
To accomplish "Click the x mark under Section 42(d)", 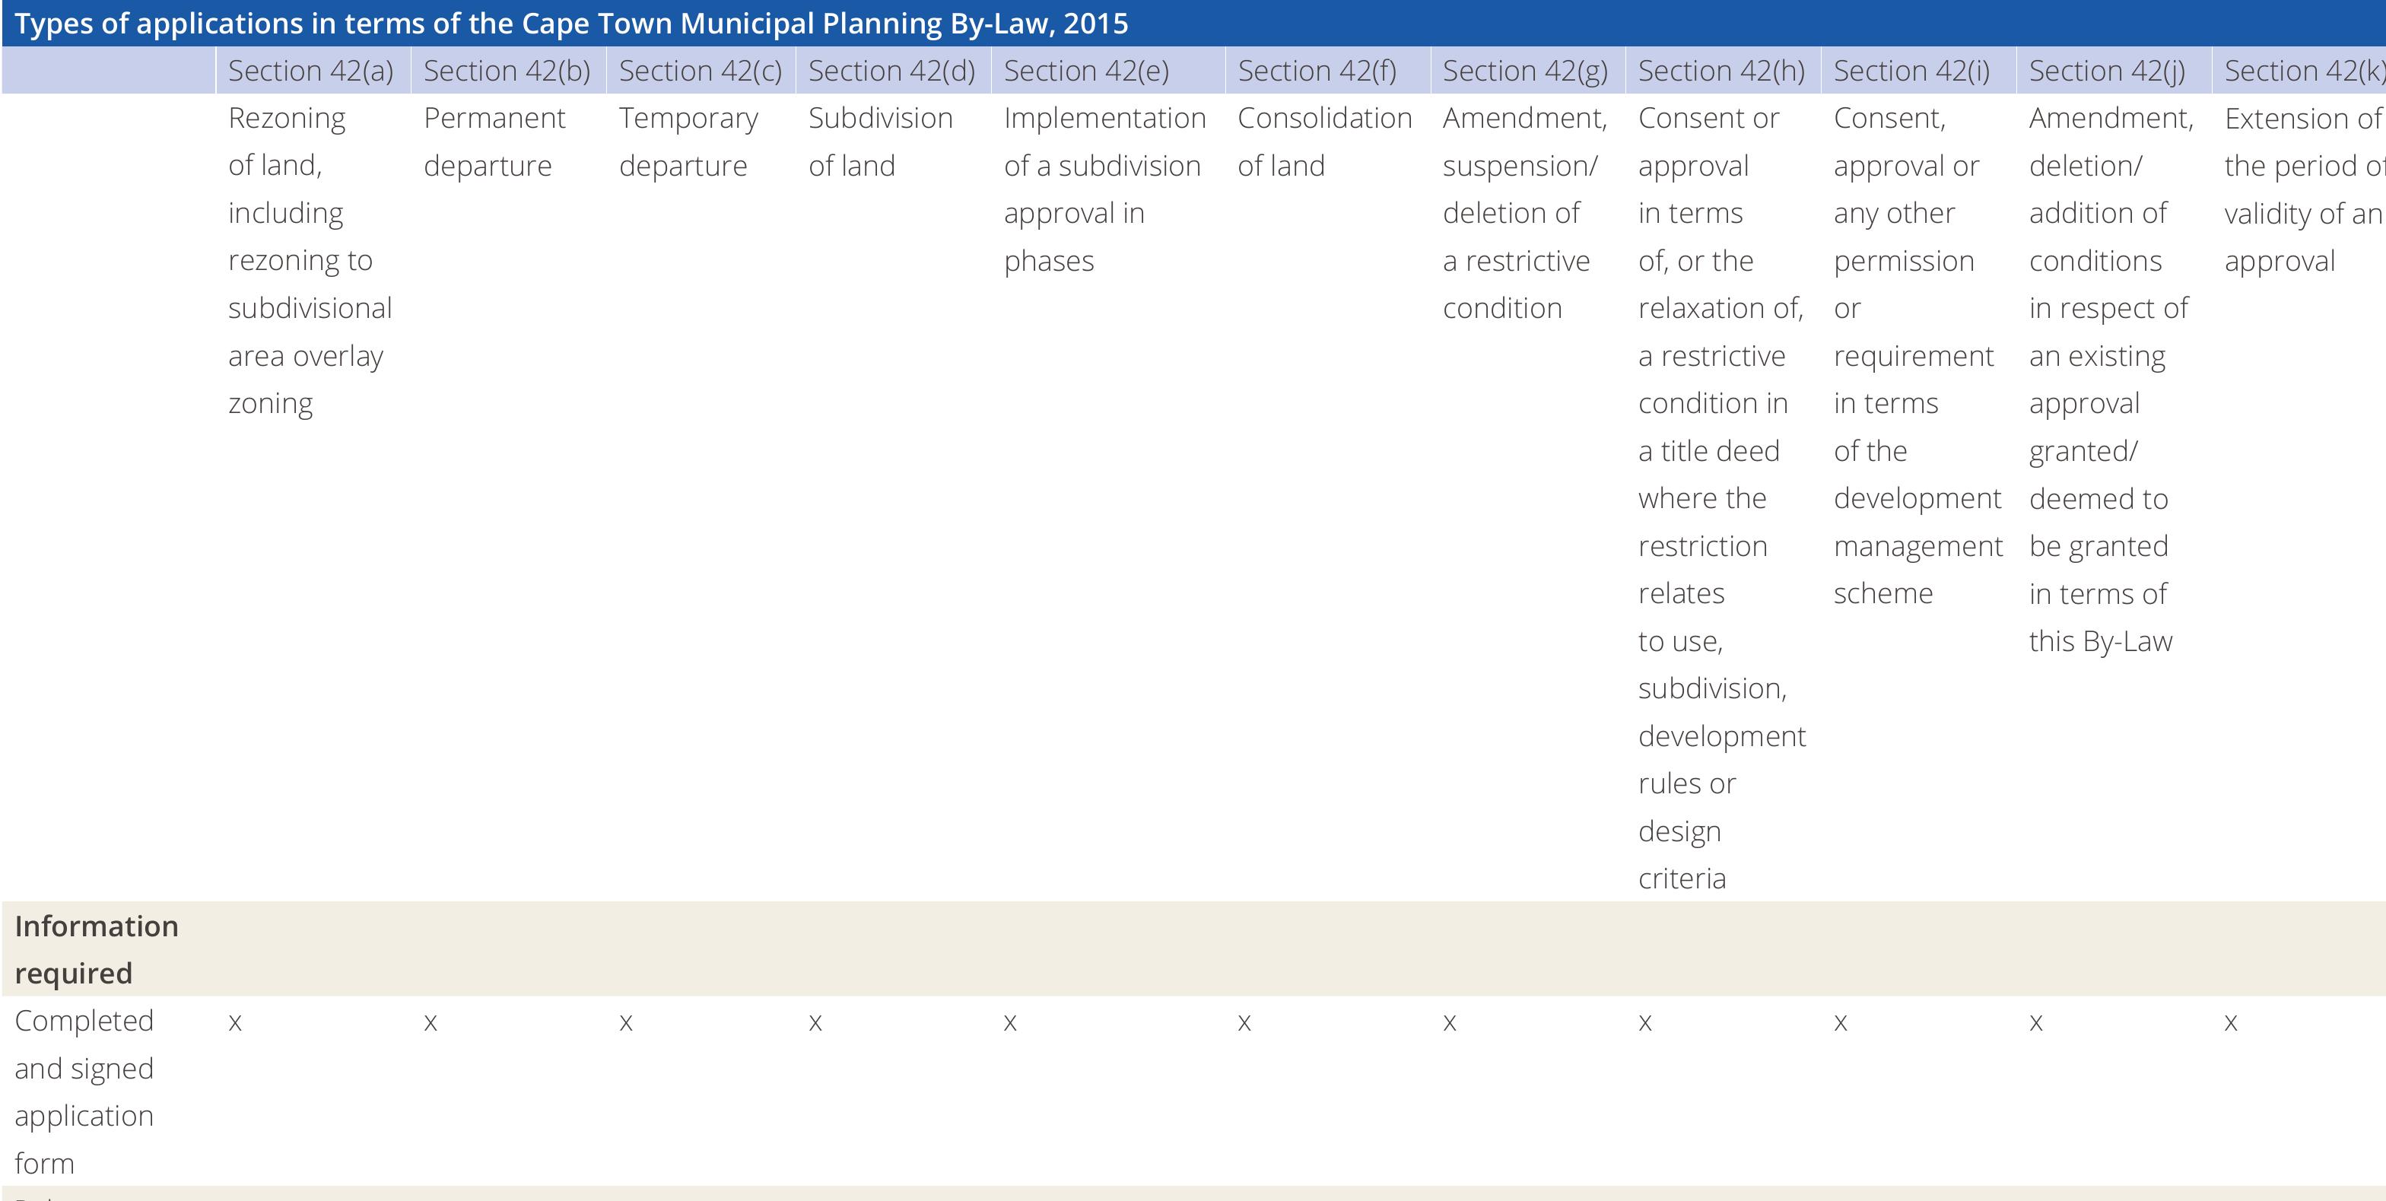I will point(815,1022).
